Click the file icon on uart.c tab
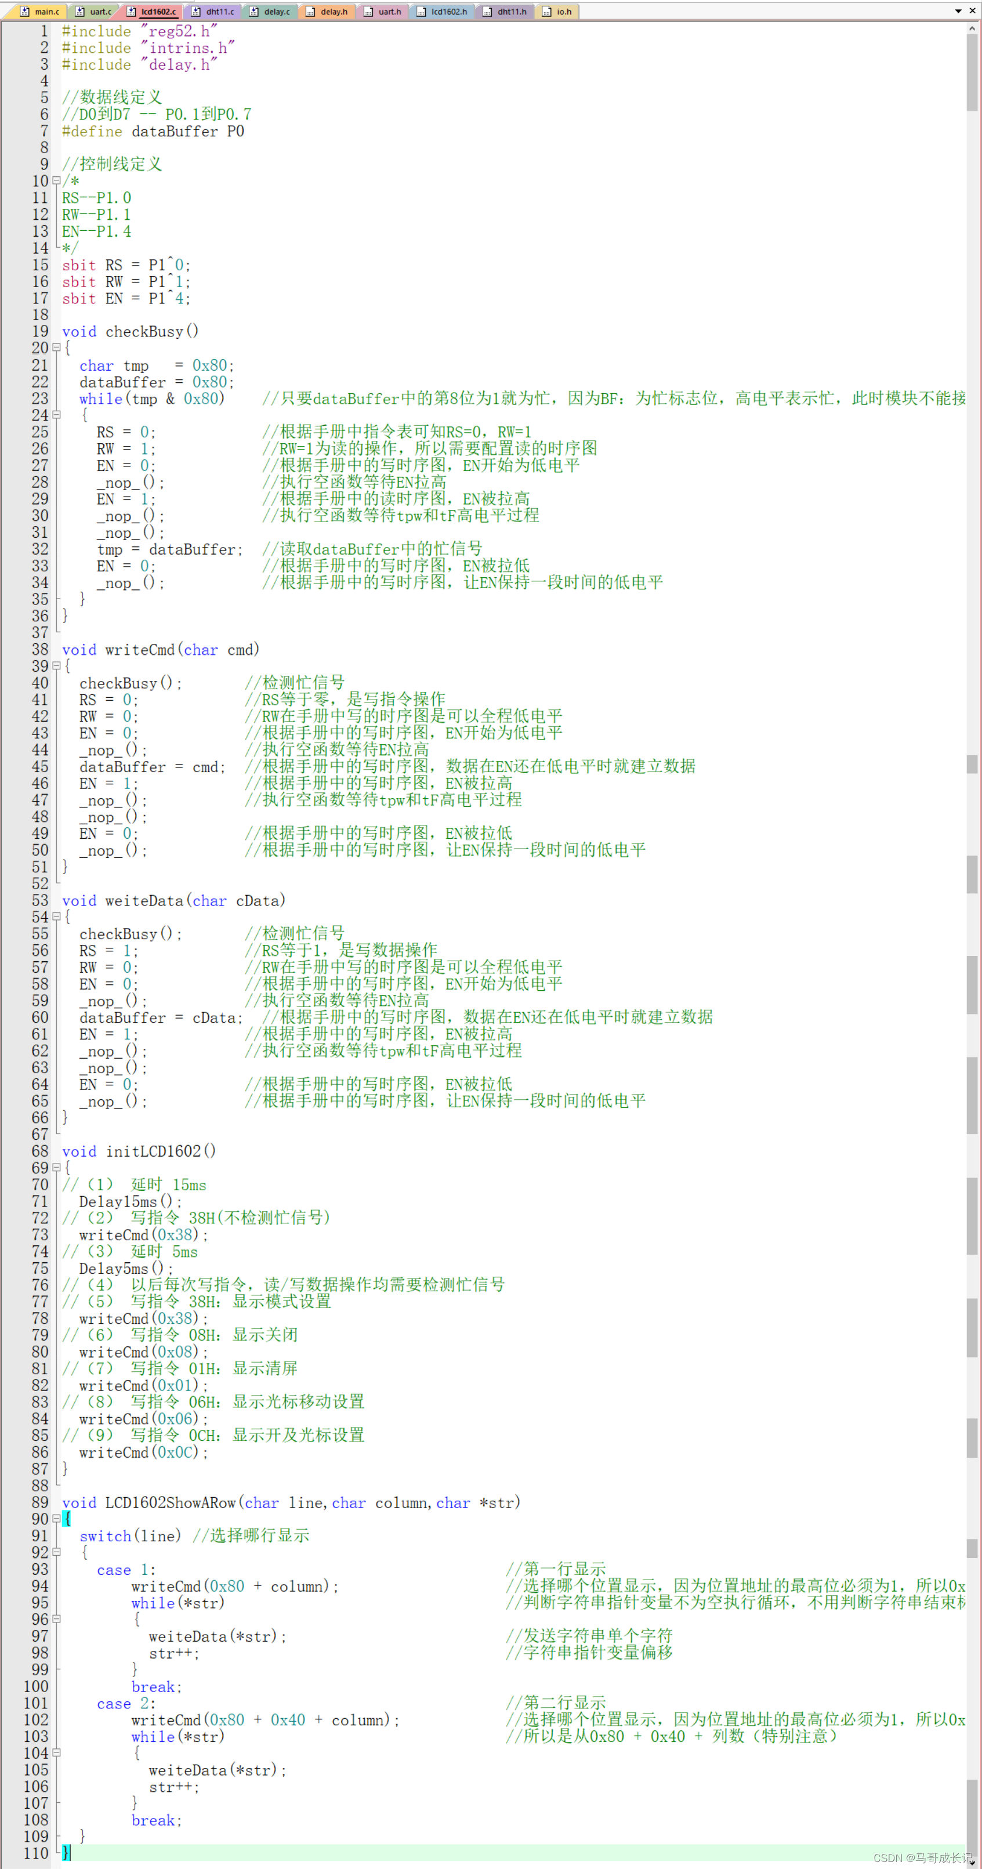Image resolution: width=982 pixels, height=1869 pixels. tap(80, 12)
